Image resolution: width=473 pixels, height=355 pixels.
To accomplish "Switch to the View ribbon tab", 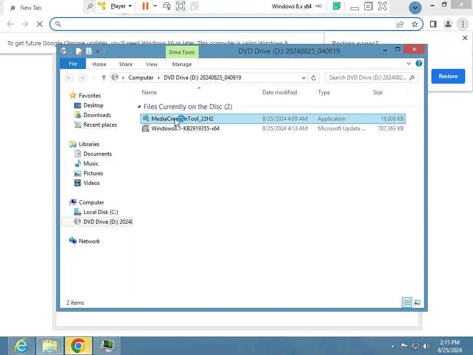I will coord(152,64).
